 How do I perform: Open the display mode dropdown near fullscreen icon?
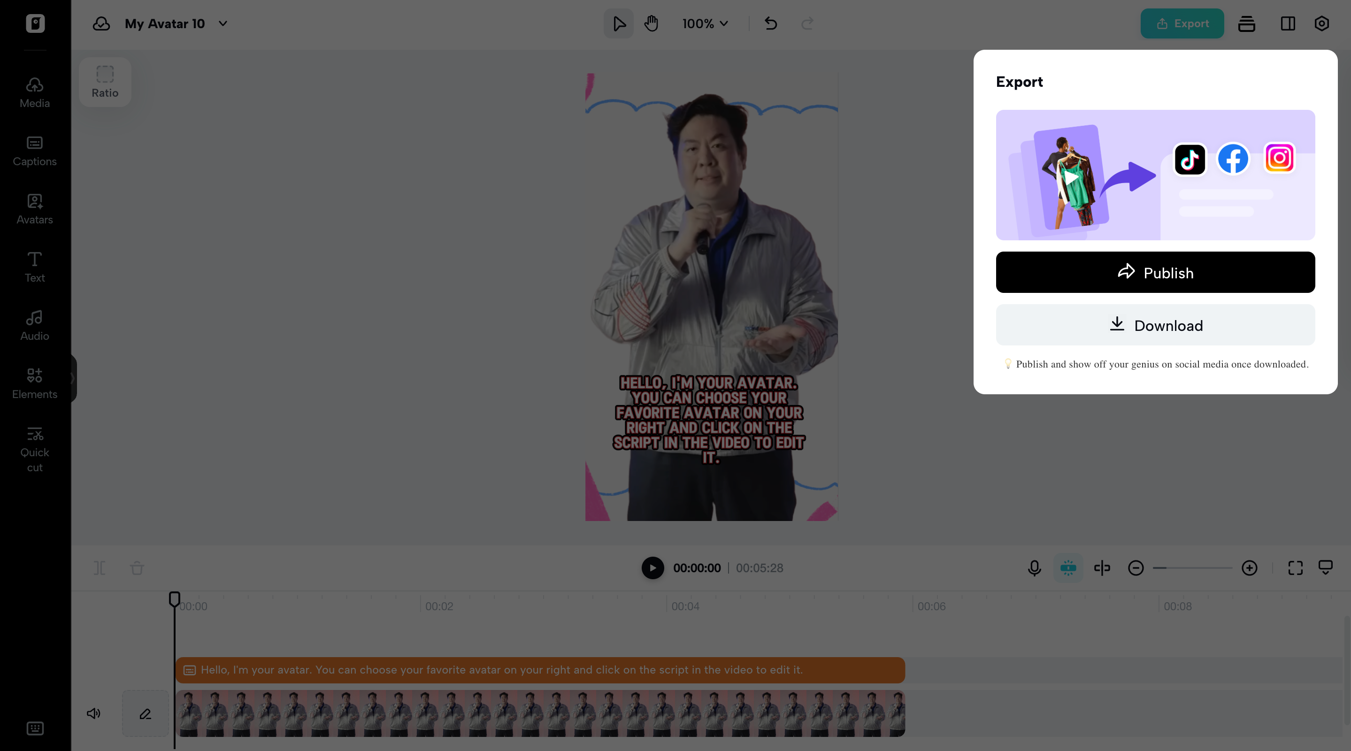[x=1325, y=567]
